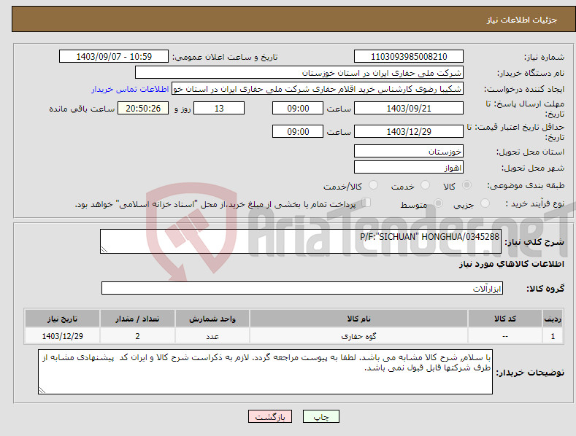Click the delivery province field خوزستان

[x=409, y=151]
